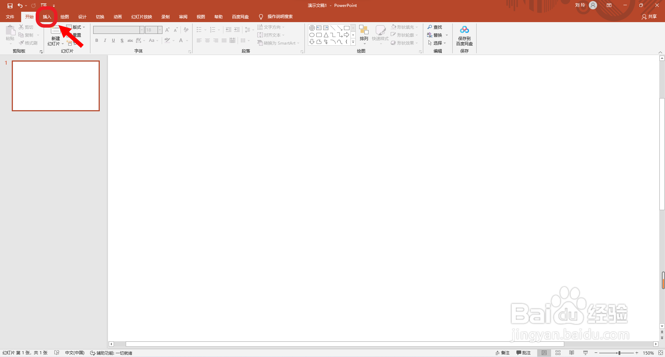
Task: Click the text highlight color icon
Action: [167, 40]
